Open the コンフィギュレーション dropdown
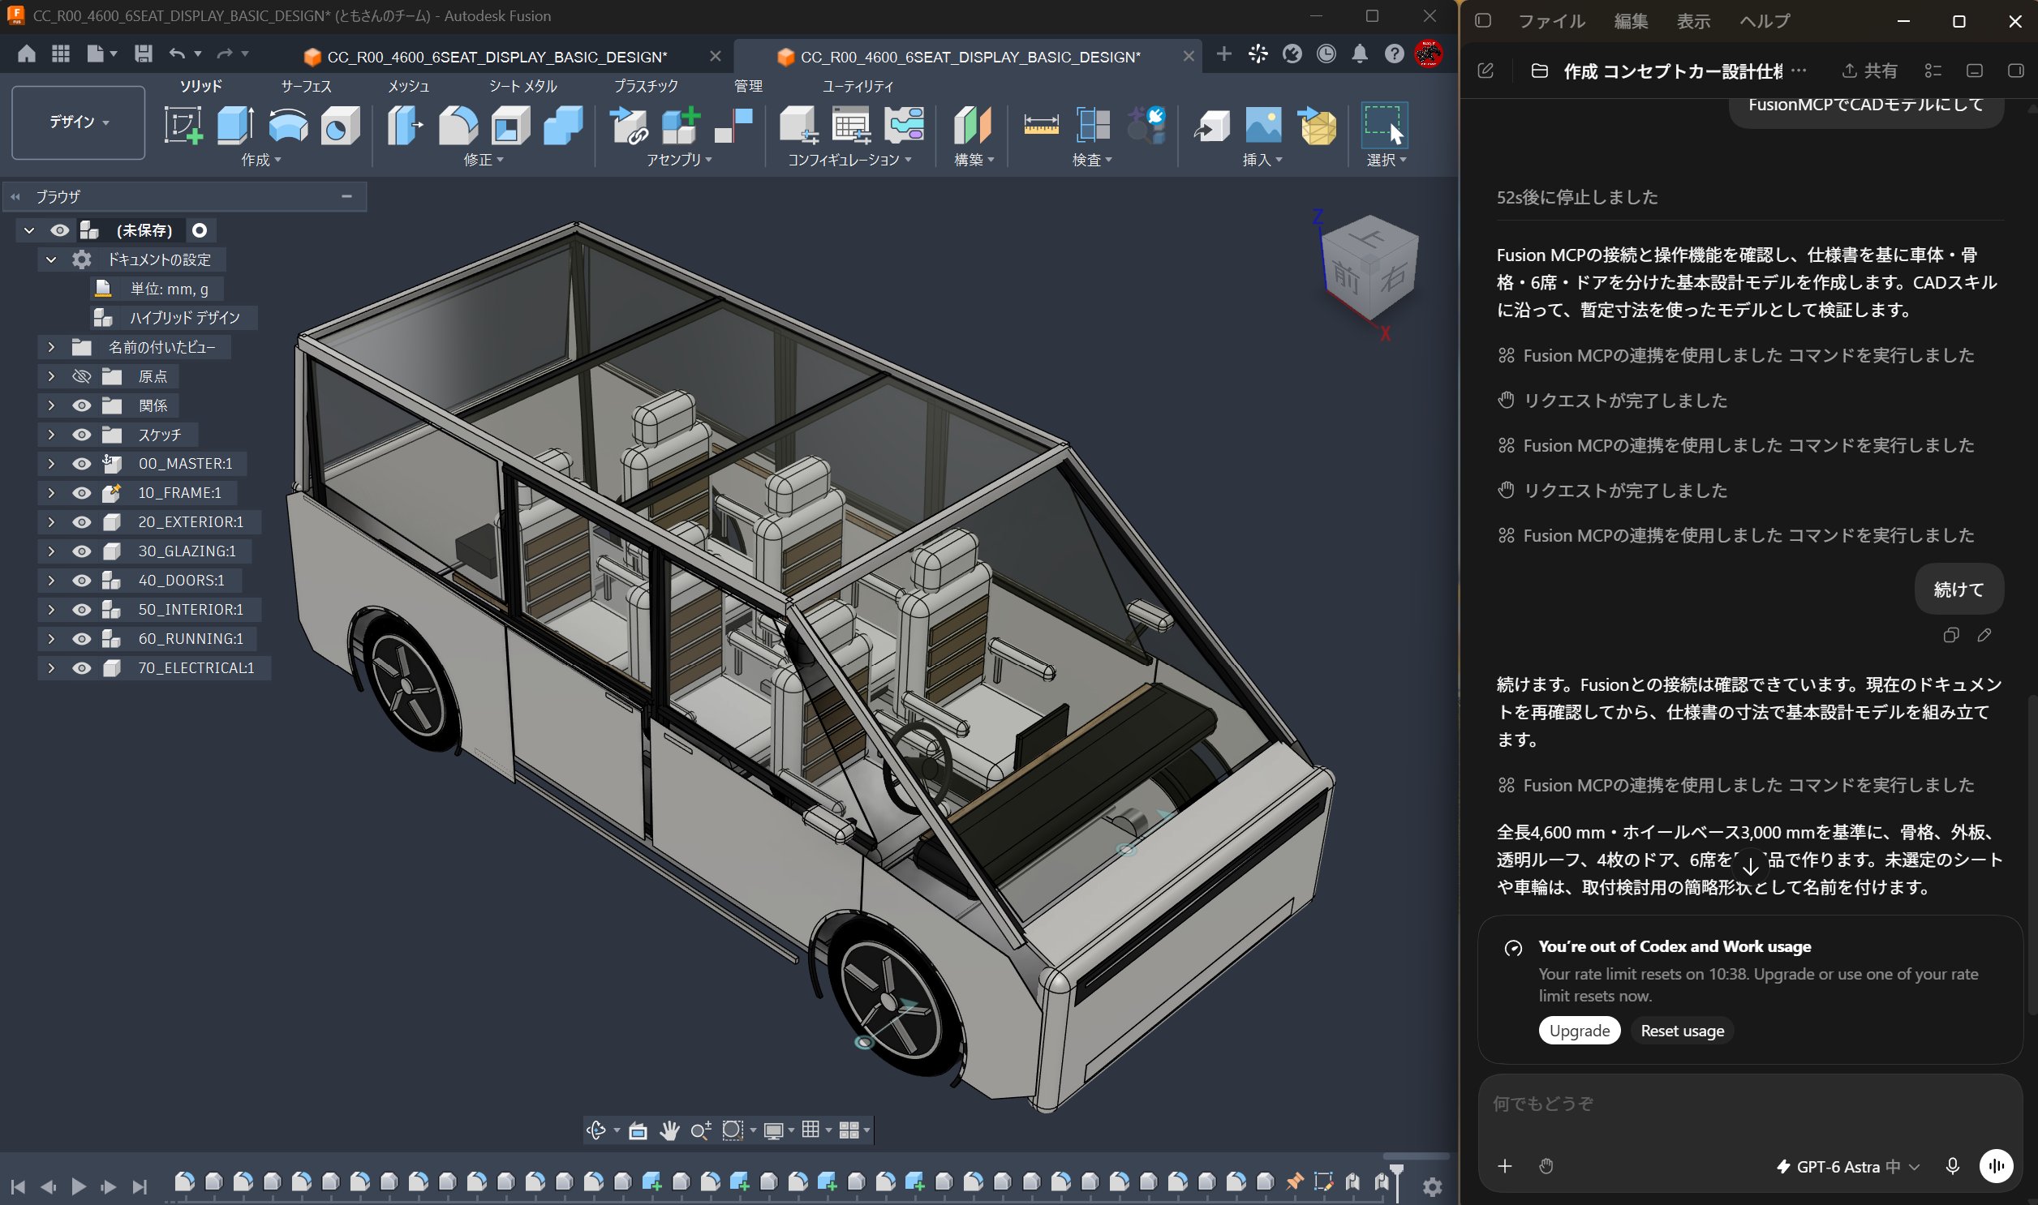2038x1205 pixels. [x=849, y=160]
